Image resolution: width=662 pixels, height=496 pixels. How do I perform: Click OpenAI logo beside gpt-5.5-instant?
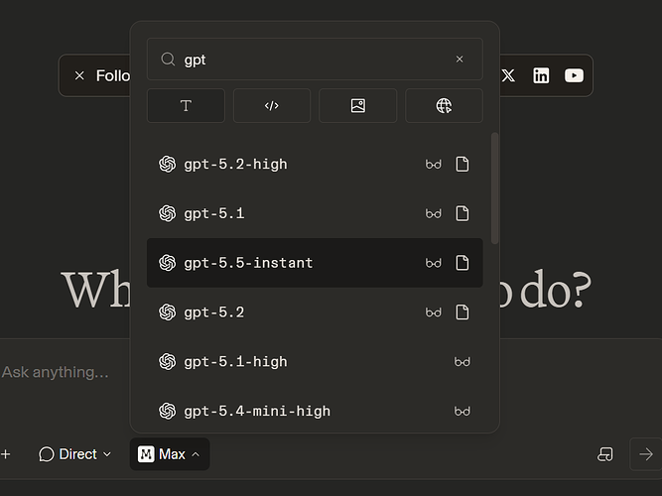click(167, 263)
